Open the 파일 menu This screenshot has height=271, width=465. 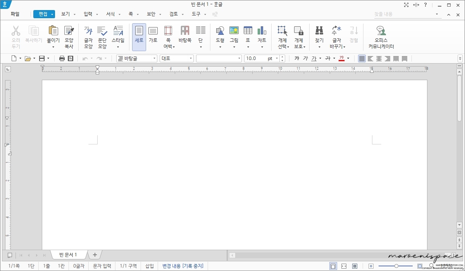coord(15,14)
